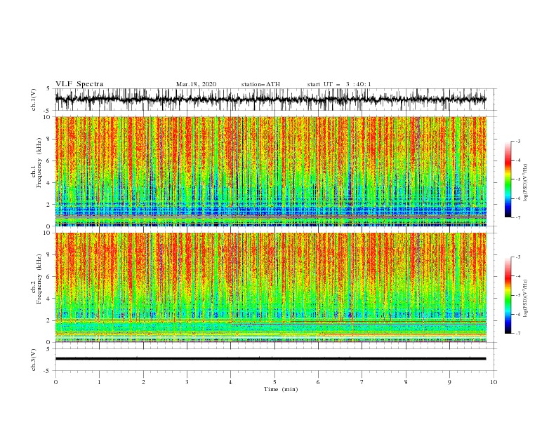Click the ch.1 frequency spectrogram panel
This screenshot has height=429, width=556.
tap(270, 171)
